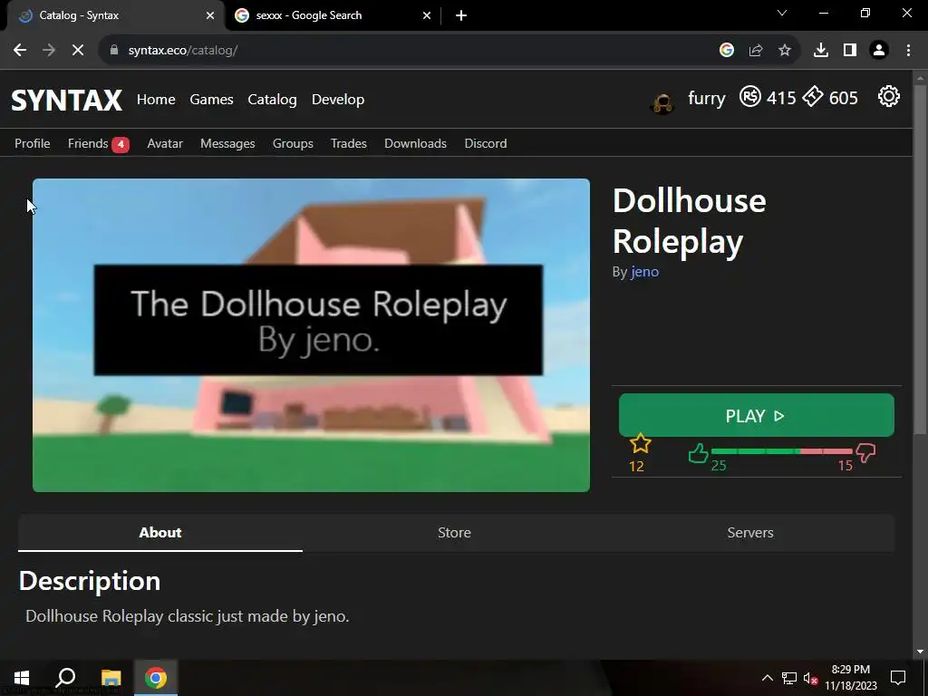This screenshot has height=696, width=928.
Task: Click the thumbs up like icon
Action: pos(699,453)
